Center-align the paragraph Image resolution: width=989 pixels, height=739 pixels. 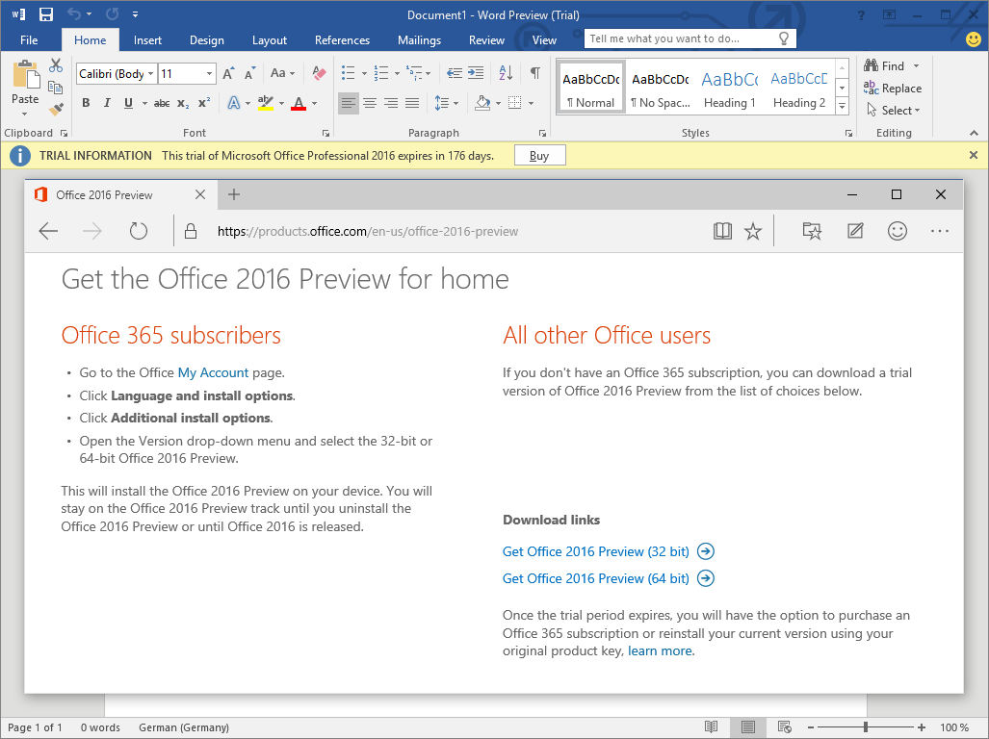370,103
